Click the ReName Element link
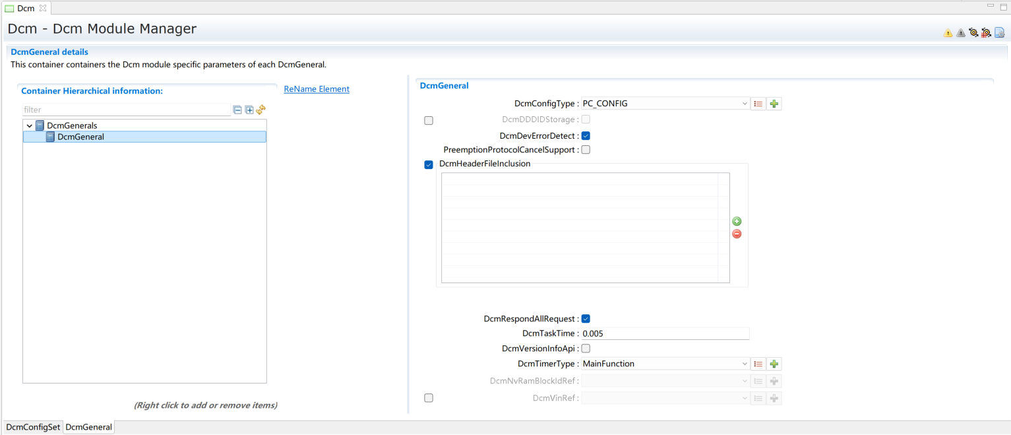Viewport: 1011px width, 435px height. click(x=317, y=89)
